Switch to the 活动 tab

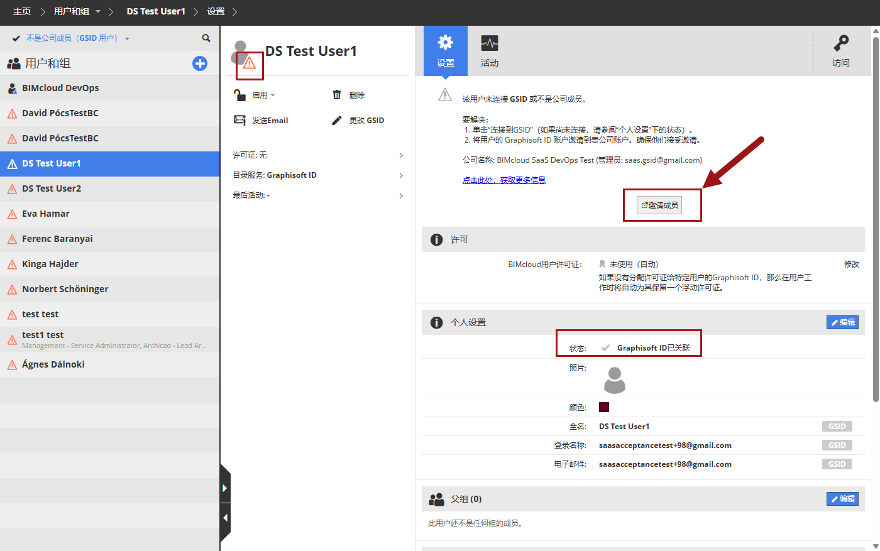click(490, 51)
